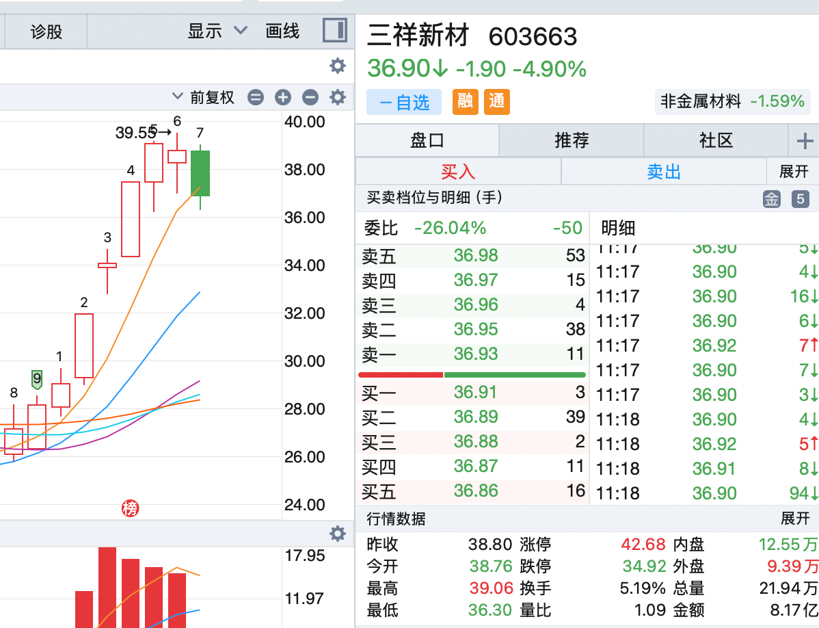Click the 外盘 value 9.39万
The image size is (819, 628).
coord(792,566)
